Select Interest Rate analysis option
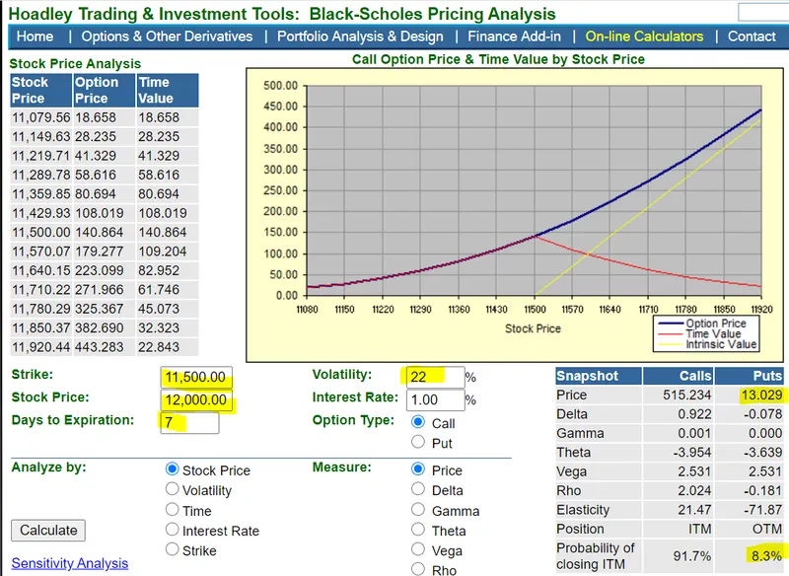This screenshot has height=576, width=789. (172, 530)
